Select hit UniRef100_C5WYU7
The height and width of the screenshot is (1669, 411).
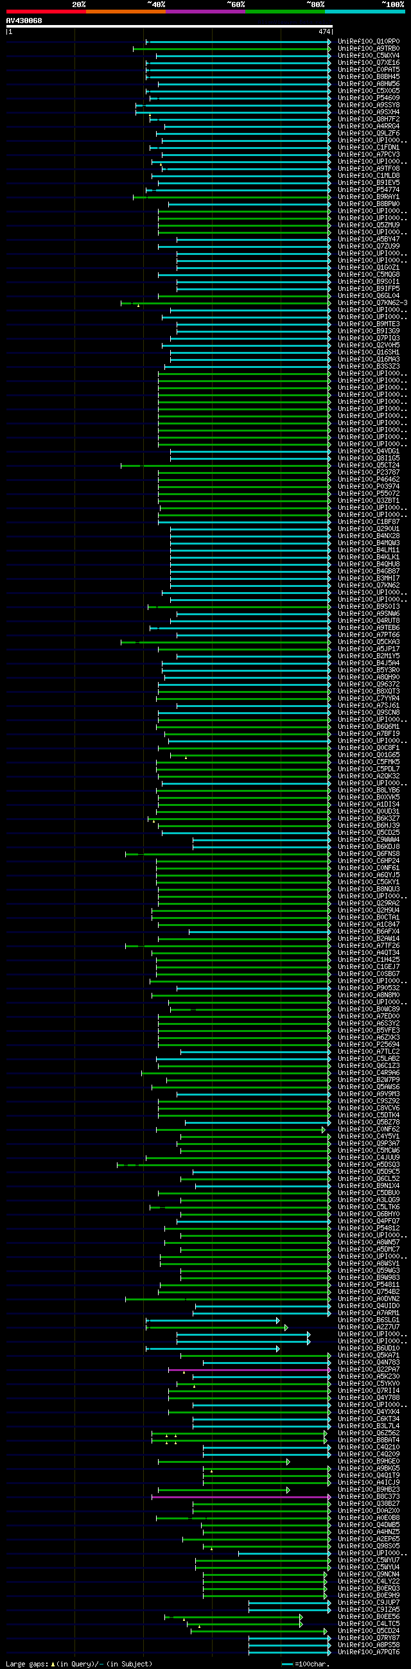point(369,1561)
